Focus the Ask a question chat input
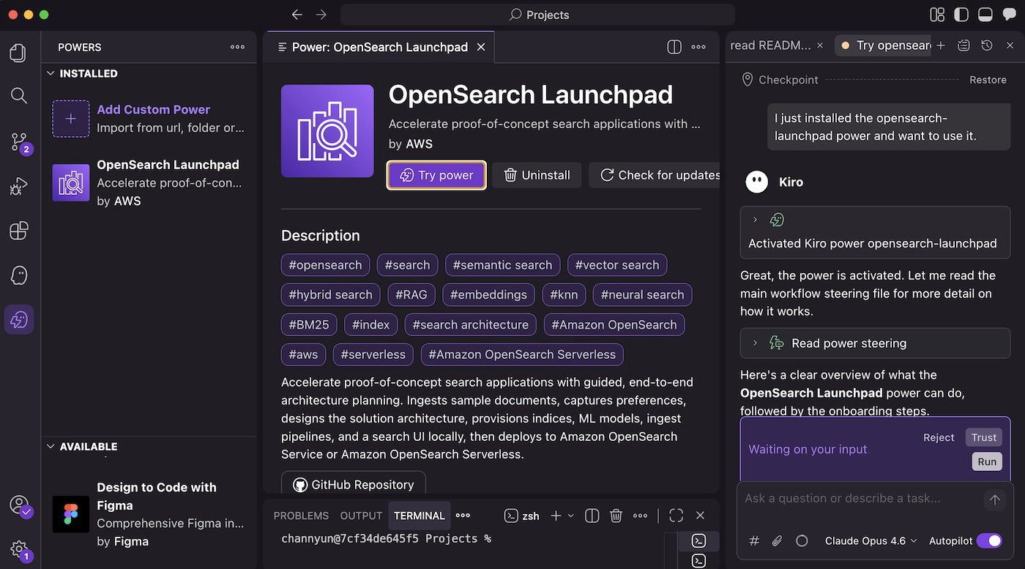The width and height of the screenshot is (1025, 569). click(x=860, y=499)
